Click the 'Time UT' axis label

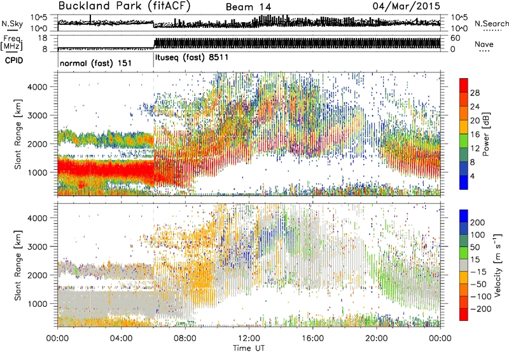[x=249, y=348]
